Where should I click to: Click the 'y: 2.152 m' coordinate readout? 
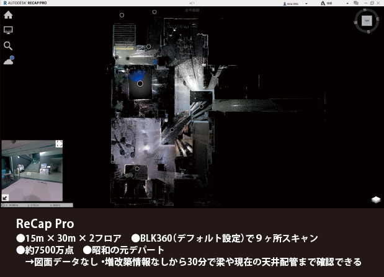[34, 205]
